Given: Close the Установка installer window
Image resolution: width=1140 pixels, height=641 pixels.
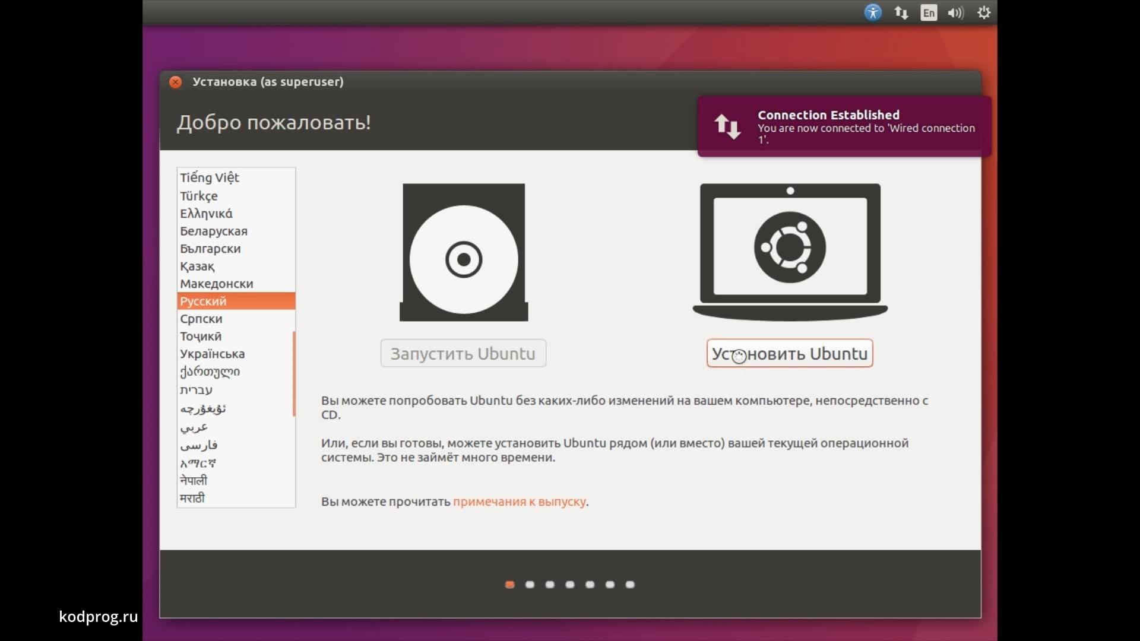Looking at the screenshot, I should 175,82.
